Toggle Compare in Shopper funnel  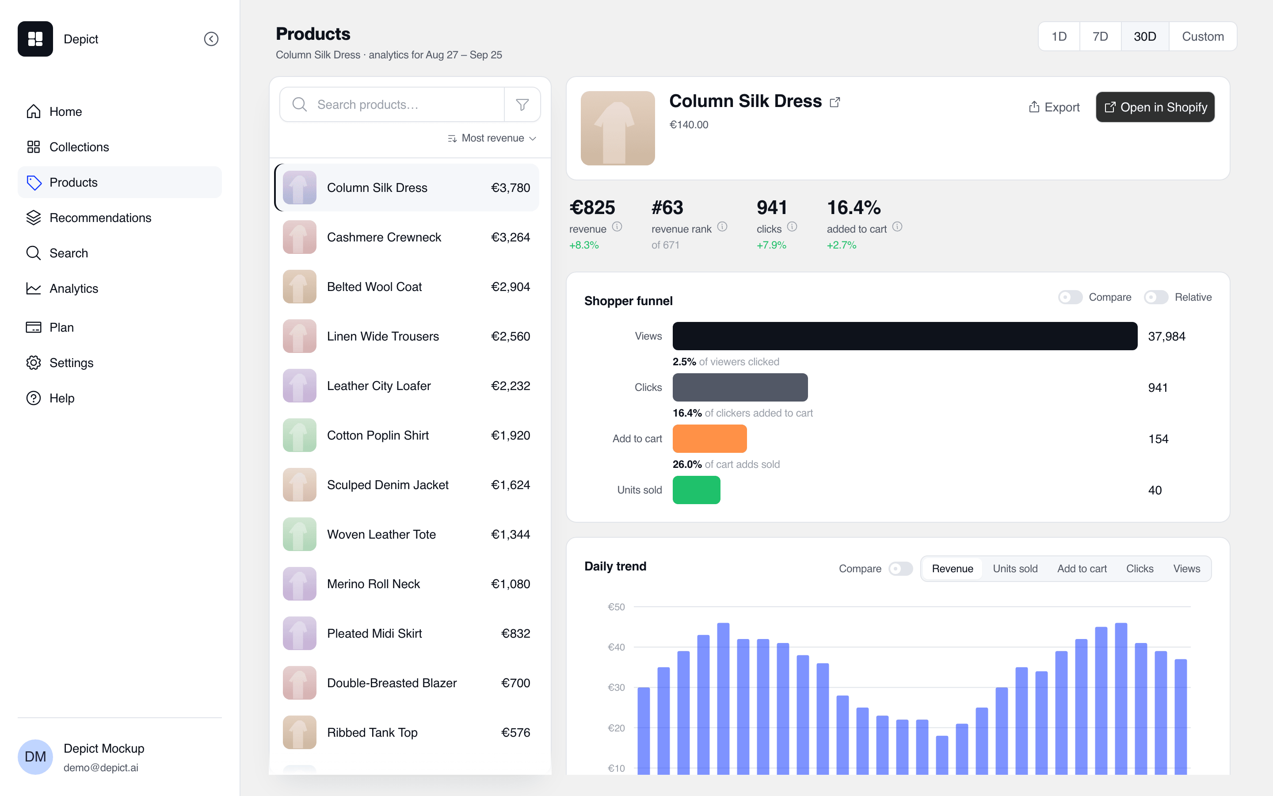coord(1070,298)
